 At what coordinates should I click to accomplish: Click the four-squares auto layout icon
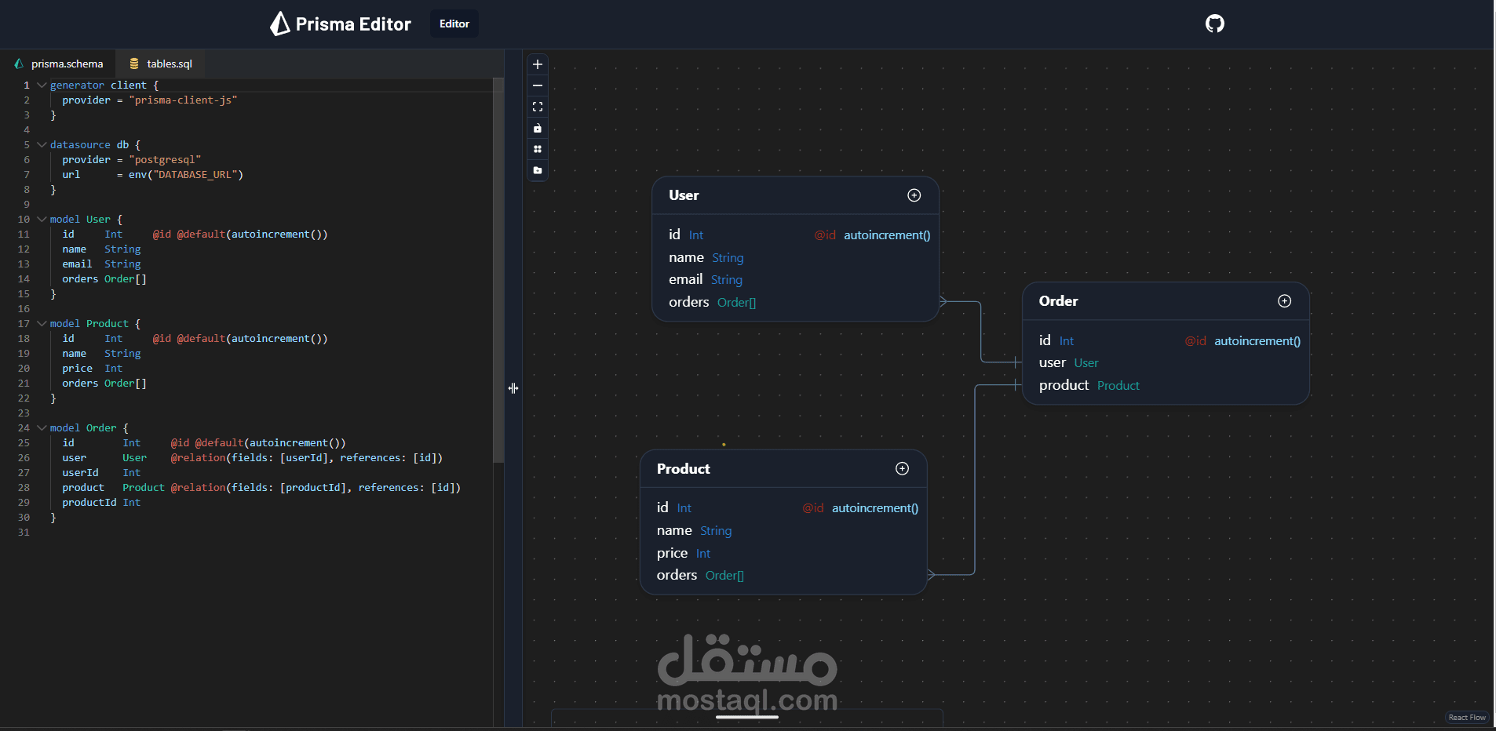538,149
